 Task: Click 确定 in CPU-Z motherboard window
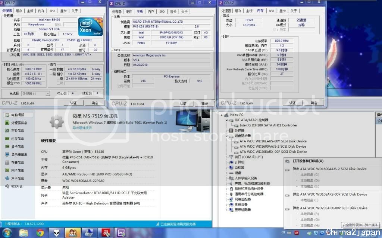[205, 104]
